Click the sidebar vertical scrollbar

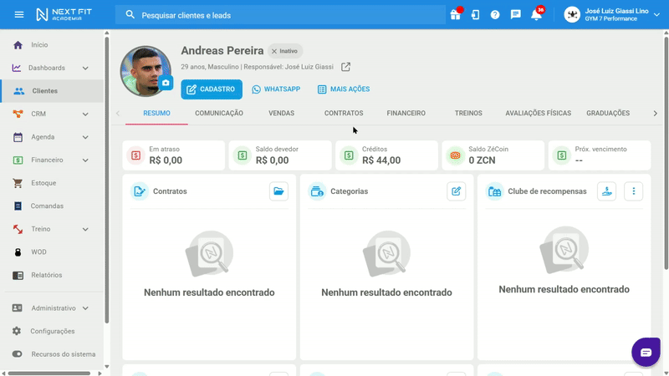[x=107, y=179]
